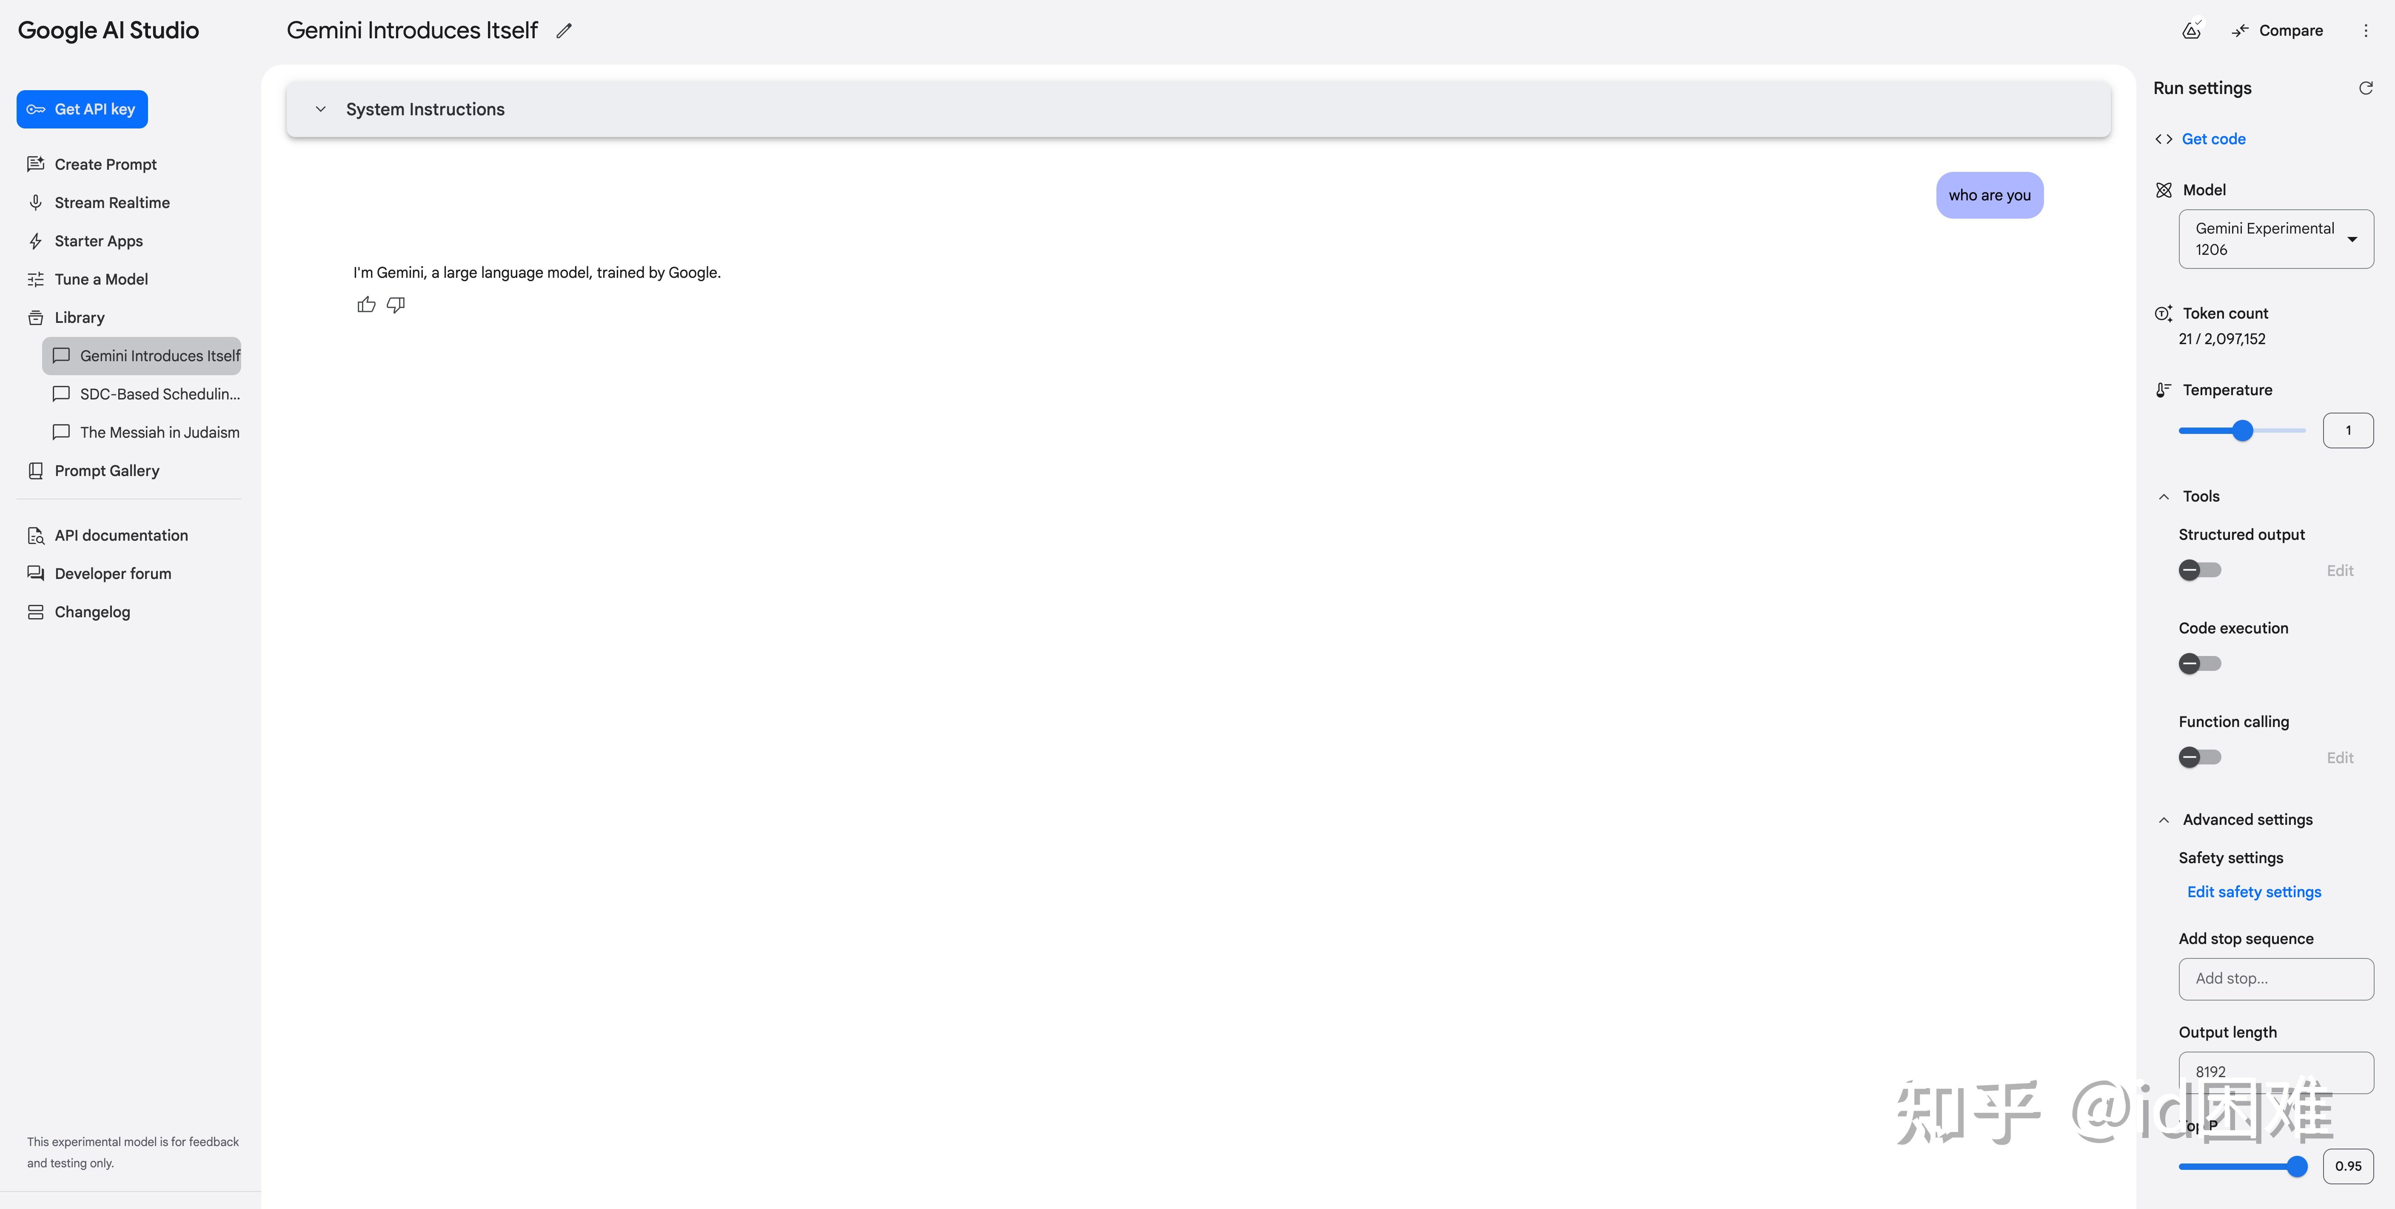Screen dimensions: 2395x1209
Task: Click the thumbs down icon under response
Action: [x=396, y=305]
